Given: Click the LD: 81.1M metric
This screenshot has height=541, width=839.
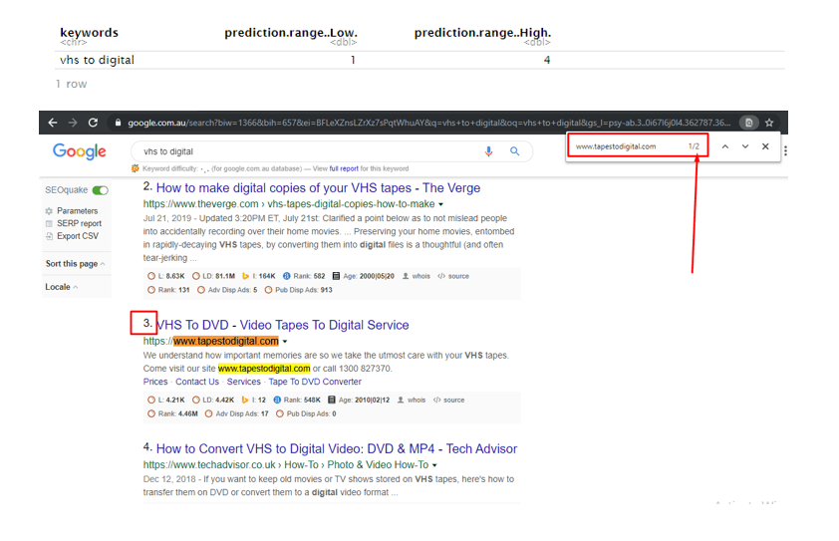Looking at the screenshot, I should pos(213,276).
